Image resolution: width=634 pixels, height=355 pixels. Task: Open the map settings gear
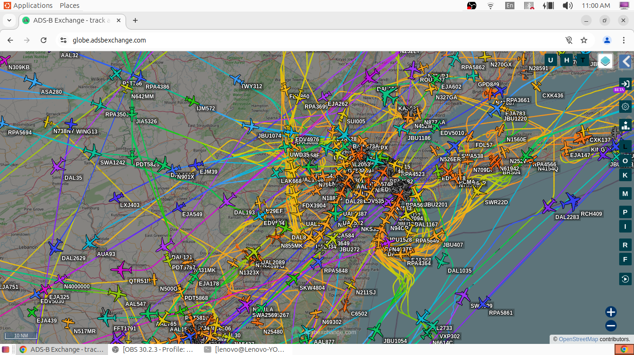(625, 107)
